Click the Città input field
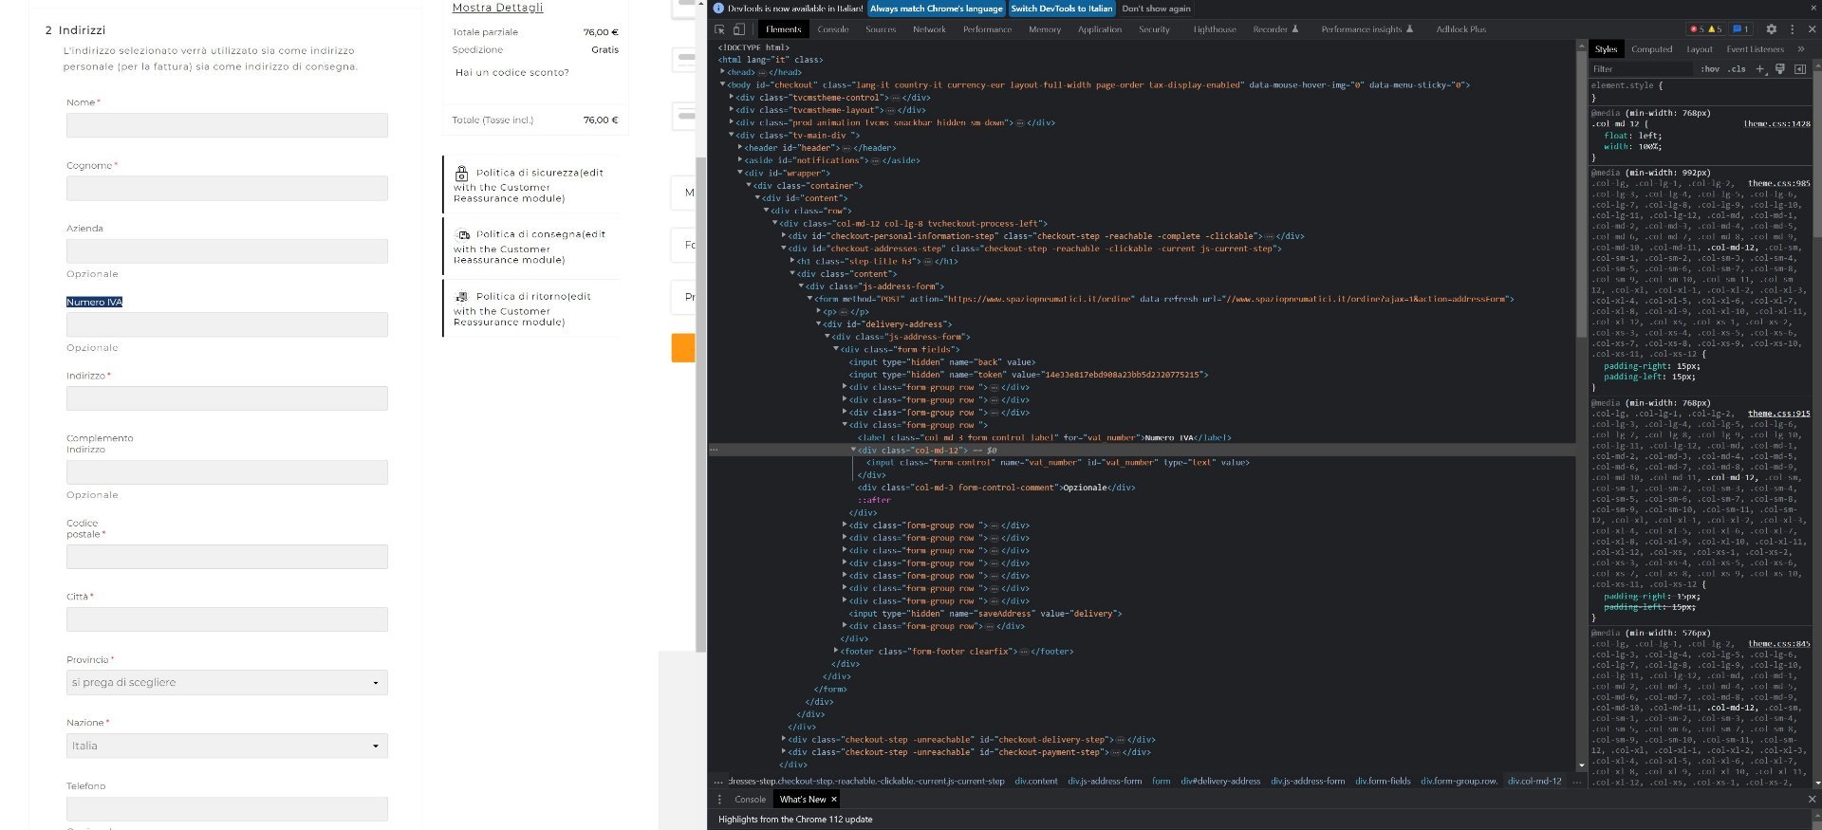This screenshot has height=830, width=1822. pos(227,619)
